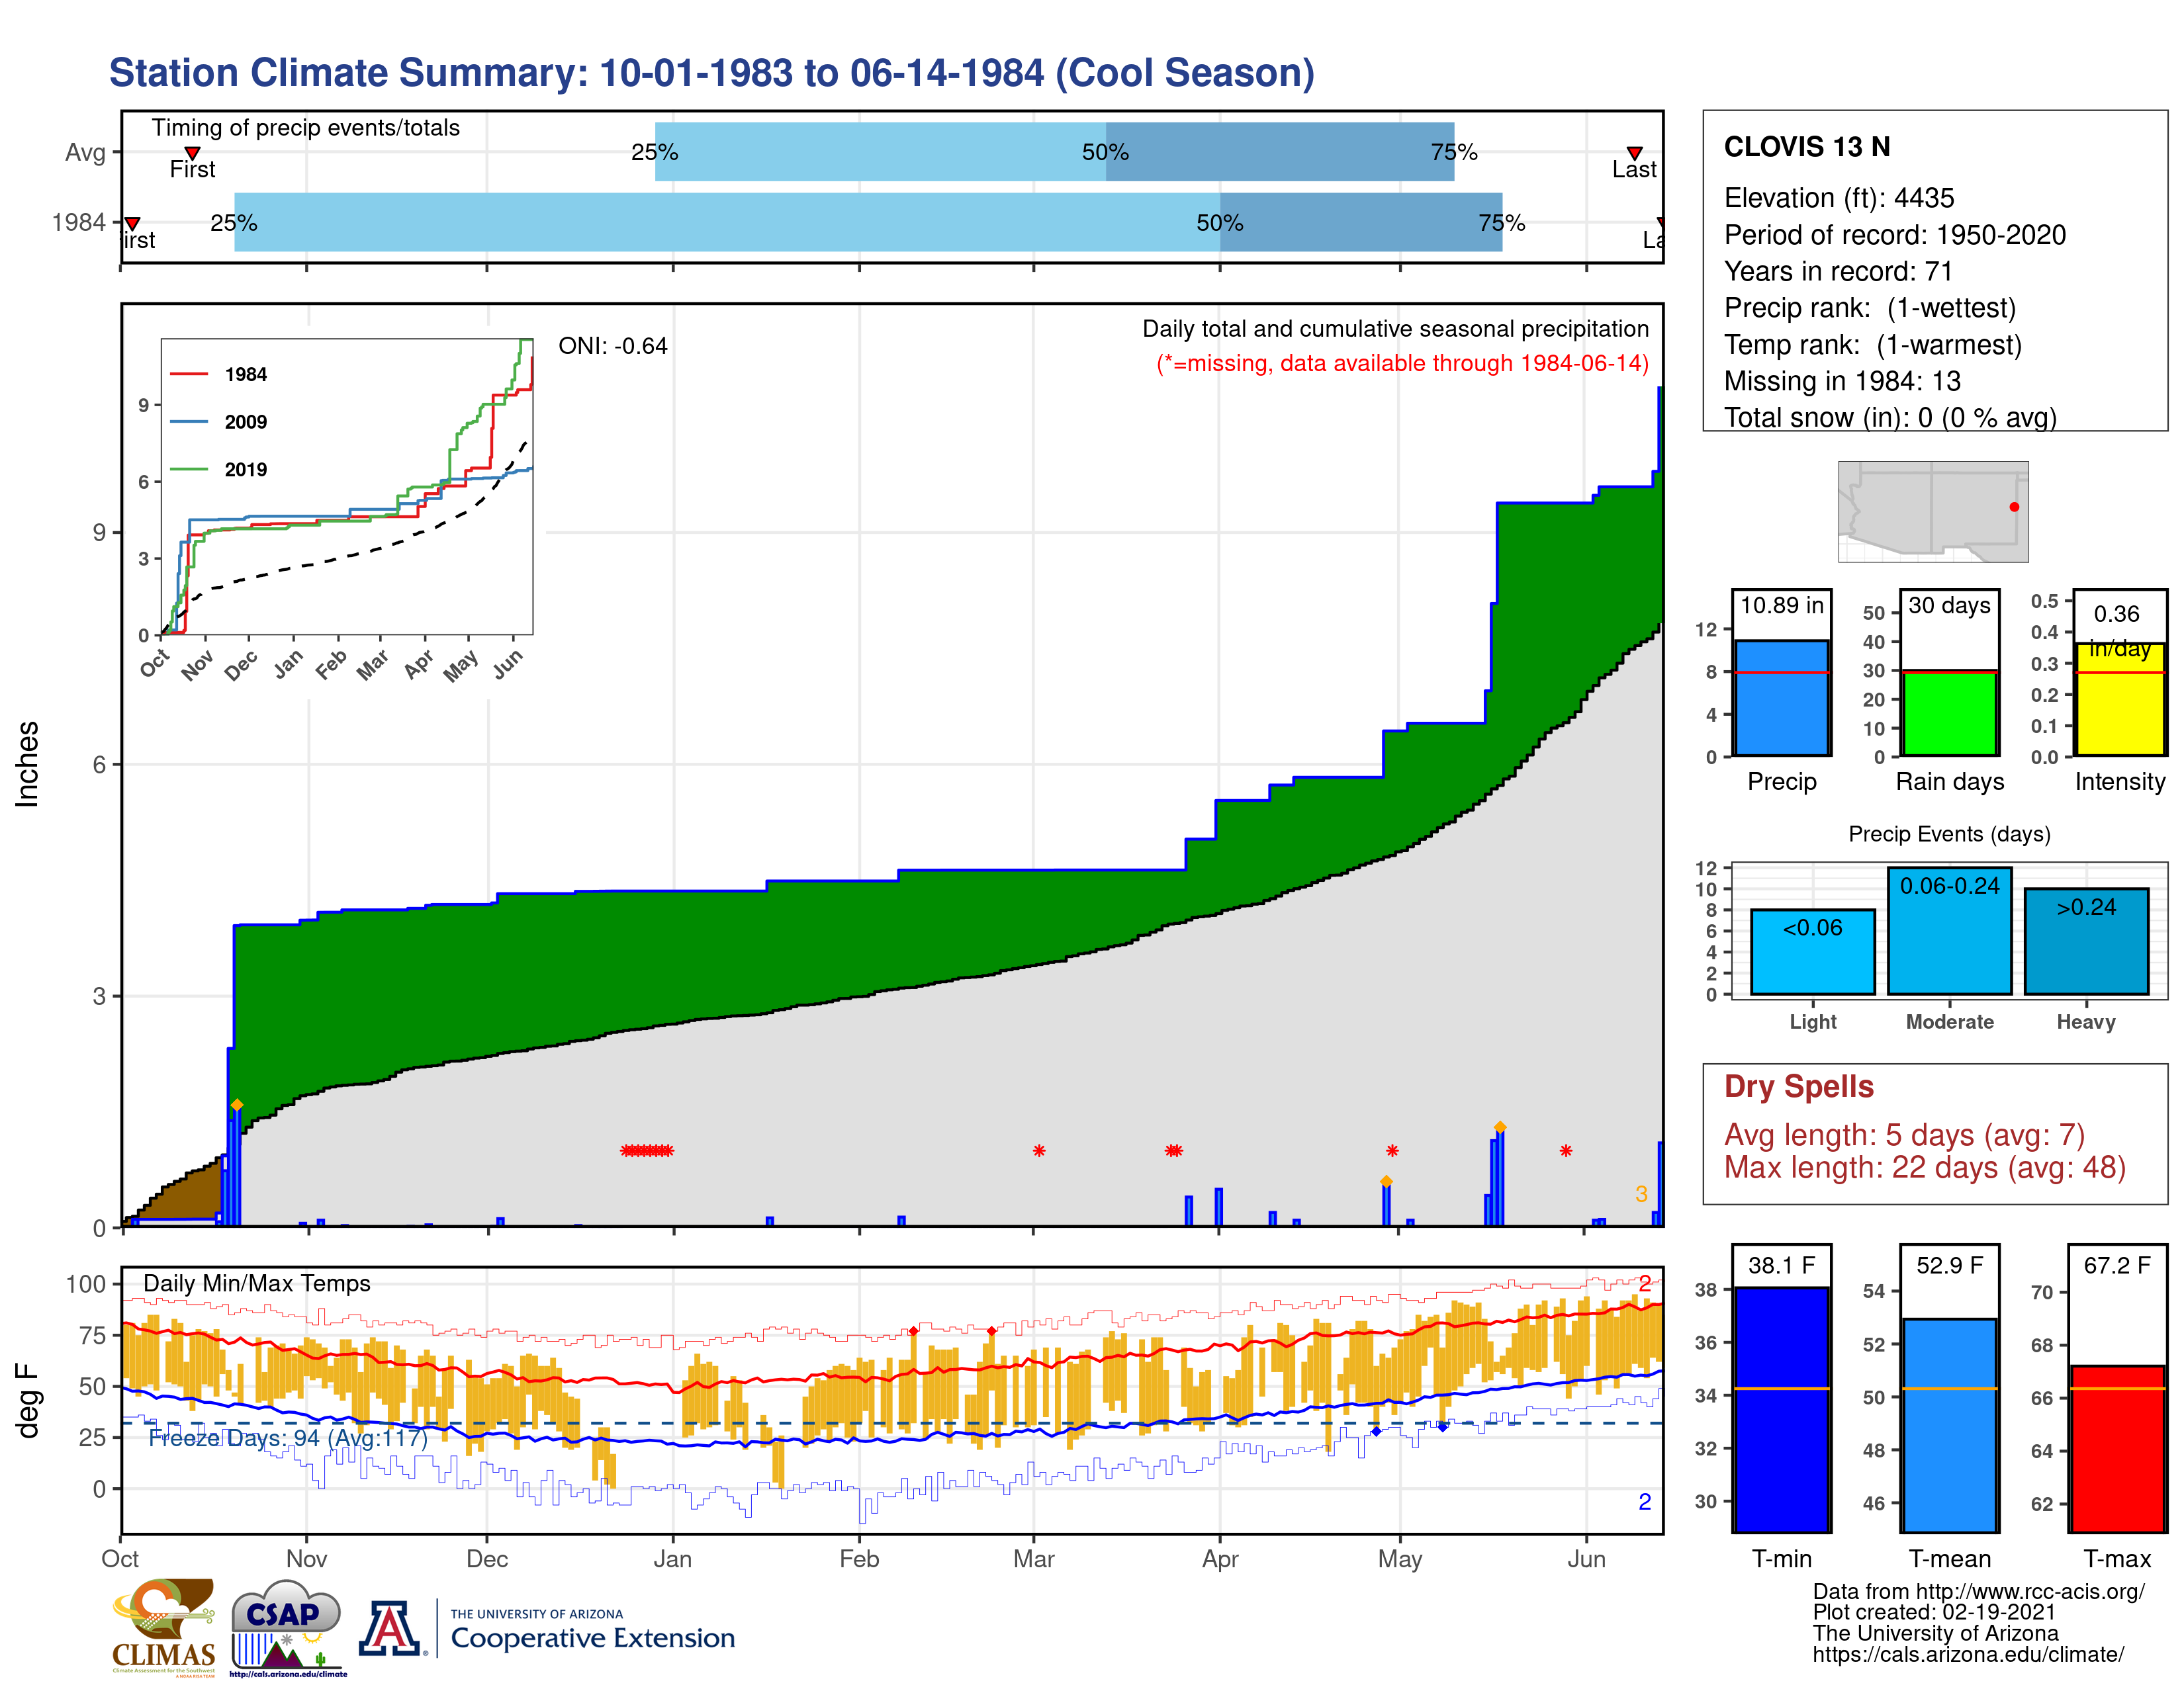Click the missing data note in red
This screenshot has height=1687, width=2184.
(x=1402, y=363)
